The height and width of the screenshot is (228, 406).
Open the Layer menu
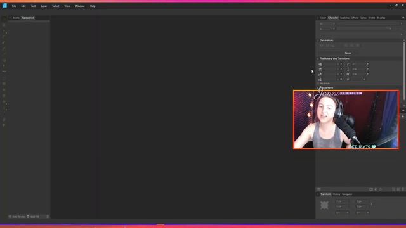44,6
